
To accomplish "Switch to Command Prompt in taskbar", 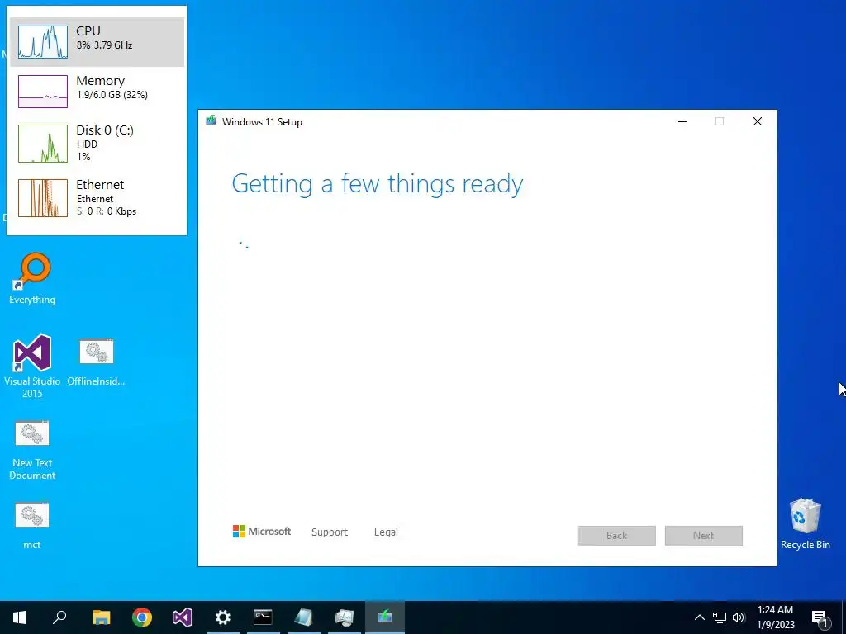I will (x=264, y=617).
